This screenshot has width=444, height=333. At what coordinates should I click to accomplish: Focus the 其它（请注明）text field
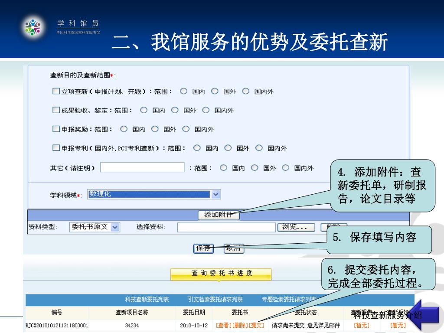(x=142, y=167)
